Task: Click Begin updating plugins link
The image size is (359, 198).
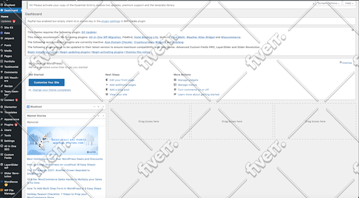Action: (75, 52)
